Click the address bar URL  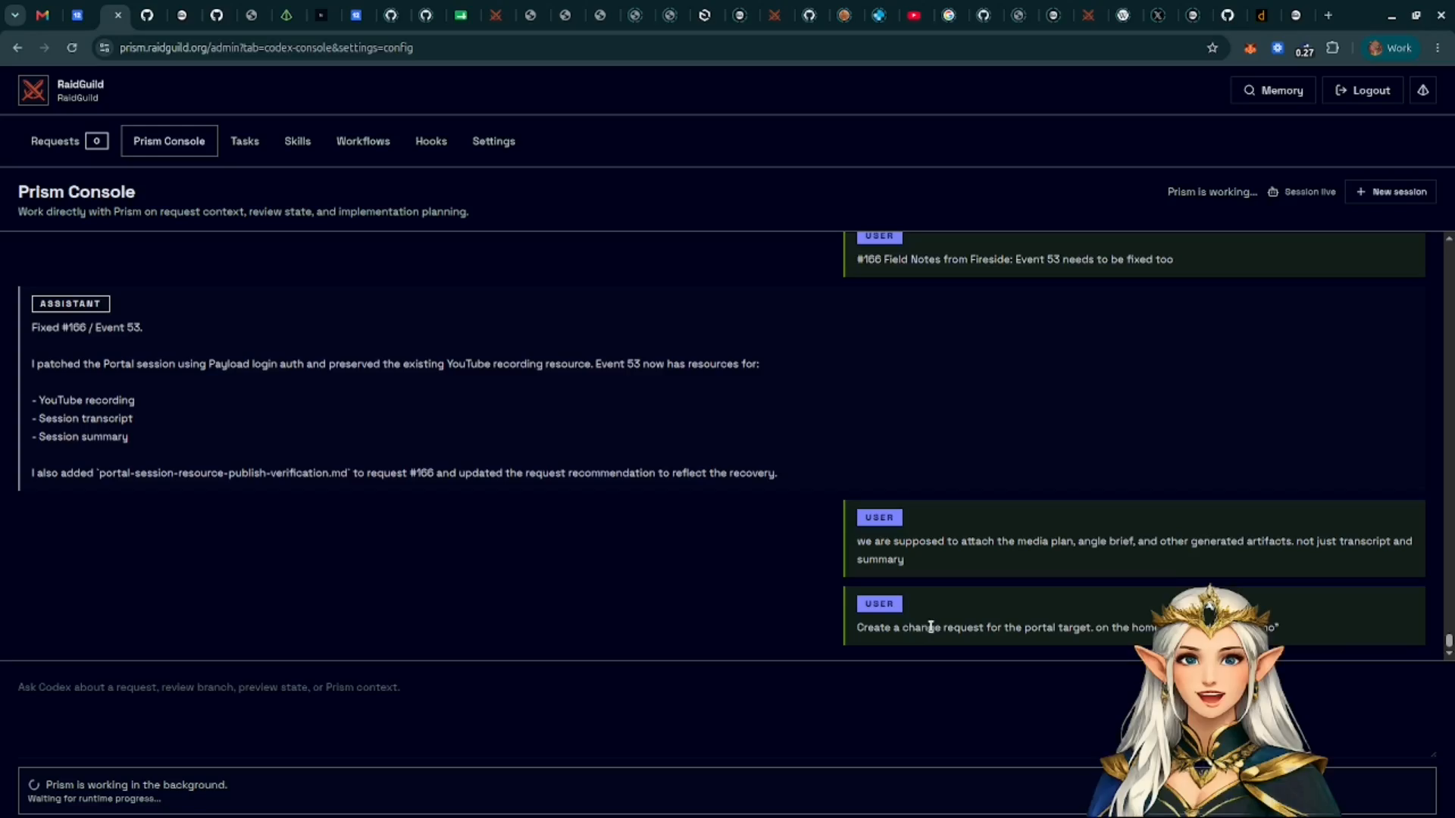(x=266, y=48)
